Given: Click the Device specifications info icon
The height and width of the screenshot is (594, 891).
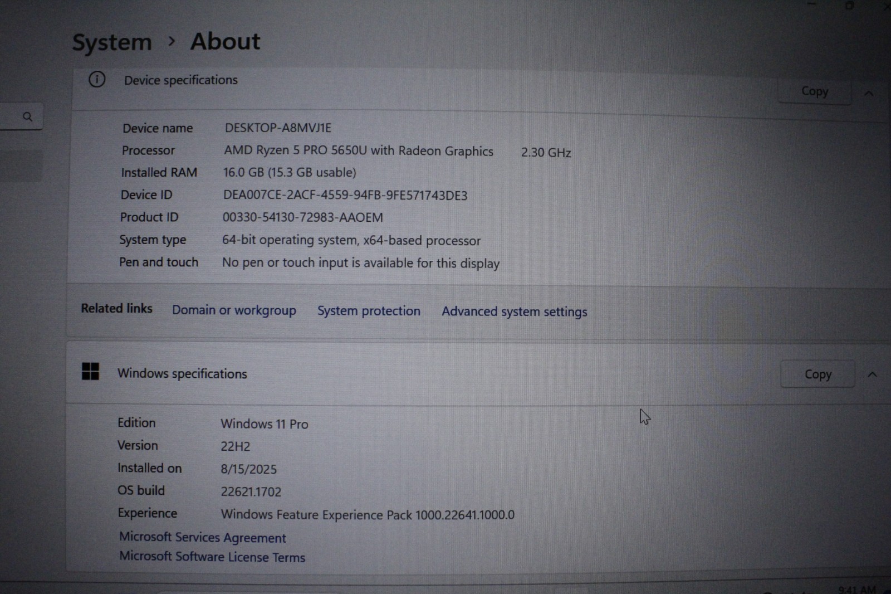Looking at the screenshot, I should coord(97,80).
